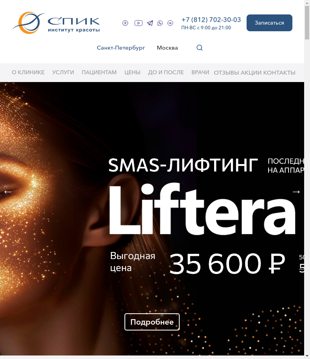Open the УСЛУГИ menu
Viewport: 310px width, 359px height.
63,72
